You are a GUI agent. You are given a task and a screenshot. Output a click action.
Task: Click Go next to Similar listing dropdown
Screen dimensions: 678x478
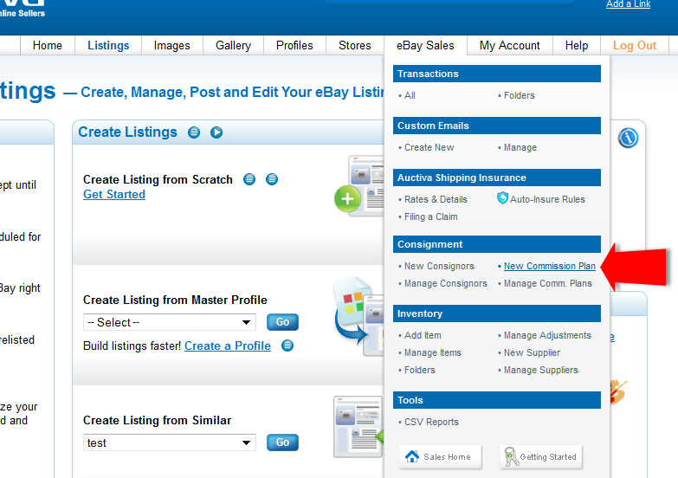coord(282,442)
